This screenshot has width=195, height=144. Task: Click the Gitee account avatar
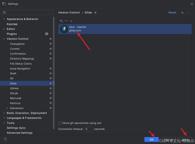[x=64, y=29]
